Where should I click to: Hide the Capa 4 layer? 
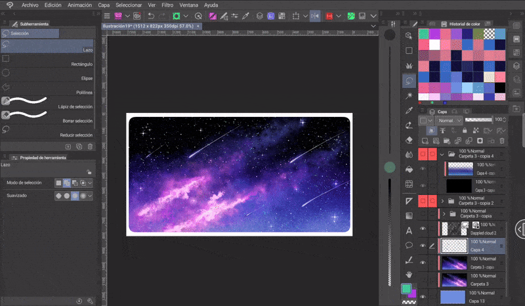423,246
